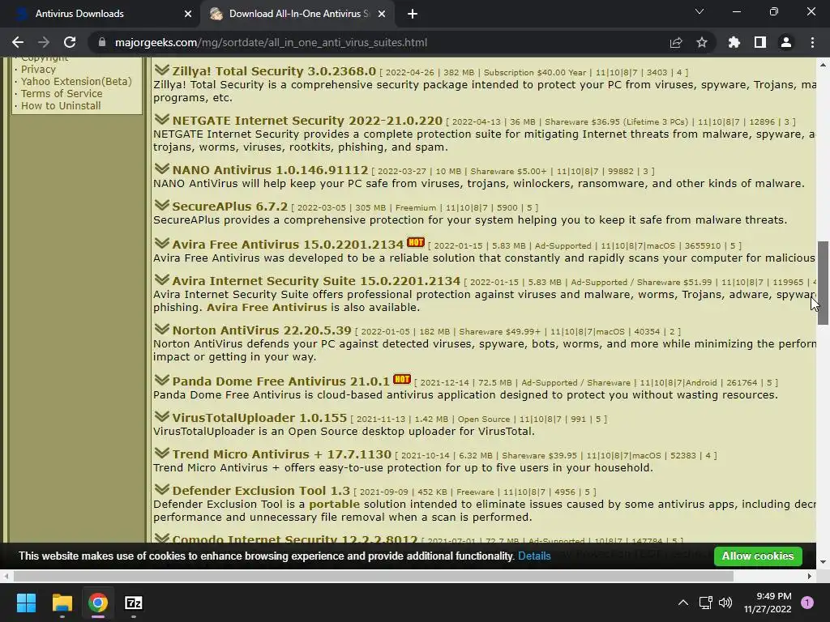Click the Avira Free Antivirus download arrow icon
Viewport: 830px width, 622px height.
(161, 243)
